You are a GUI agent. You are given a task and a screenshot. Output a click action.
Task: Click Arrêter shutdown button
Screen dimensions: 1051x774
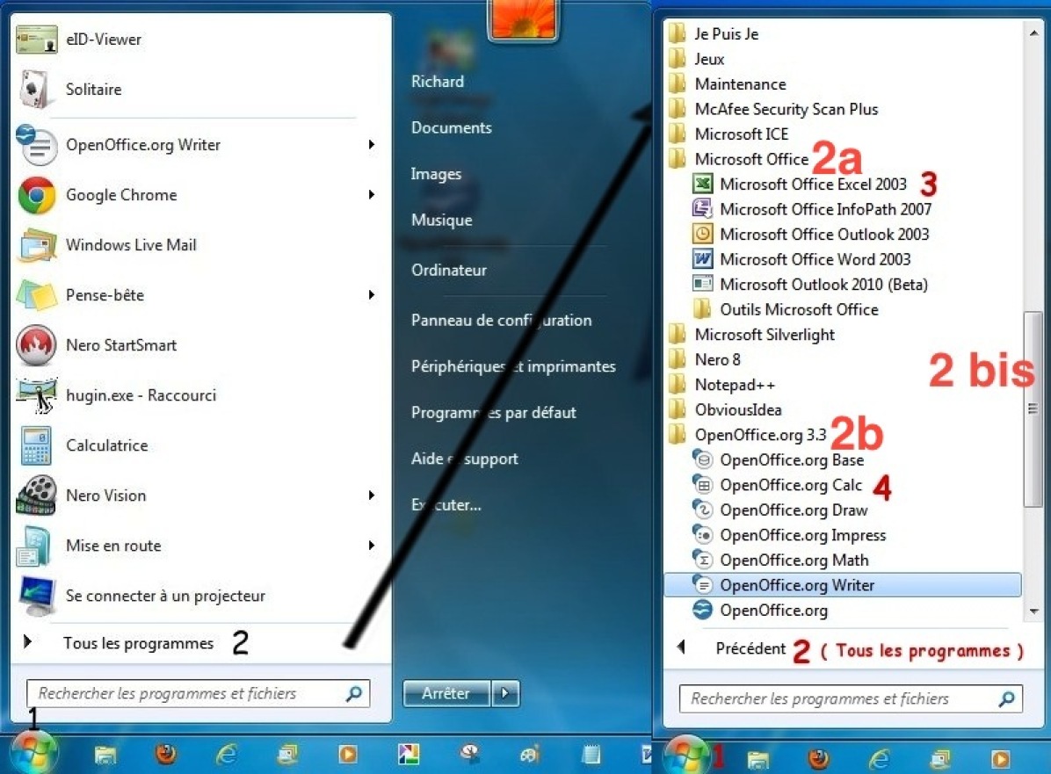click(446, 693)
